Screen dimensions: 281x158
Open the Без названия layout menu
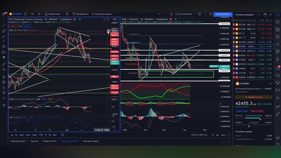(185, 14)
